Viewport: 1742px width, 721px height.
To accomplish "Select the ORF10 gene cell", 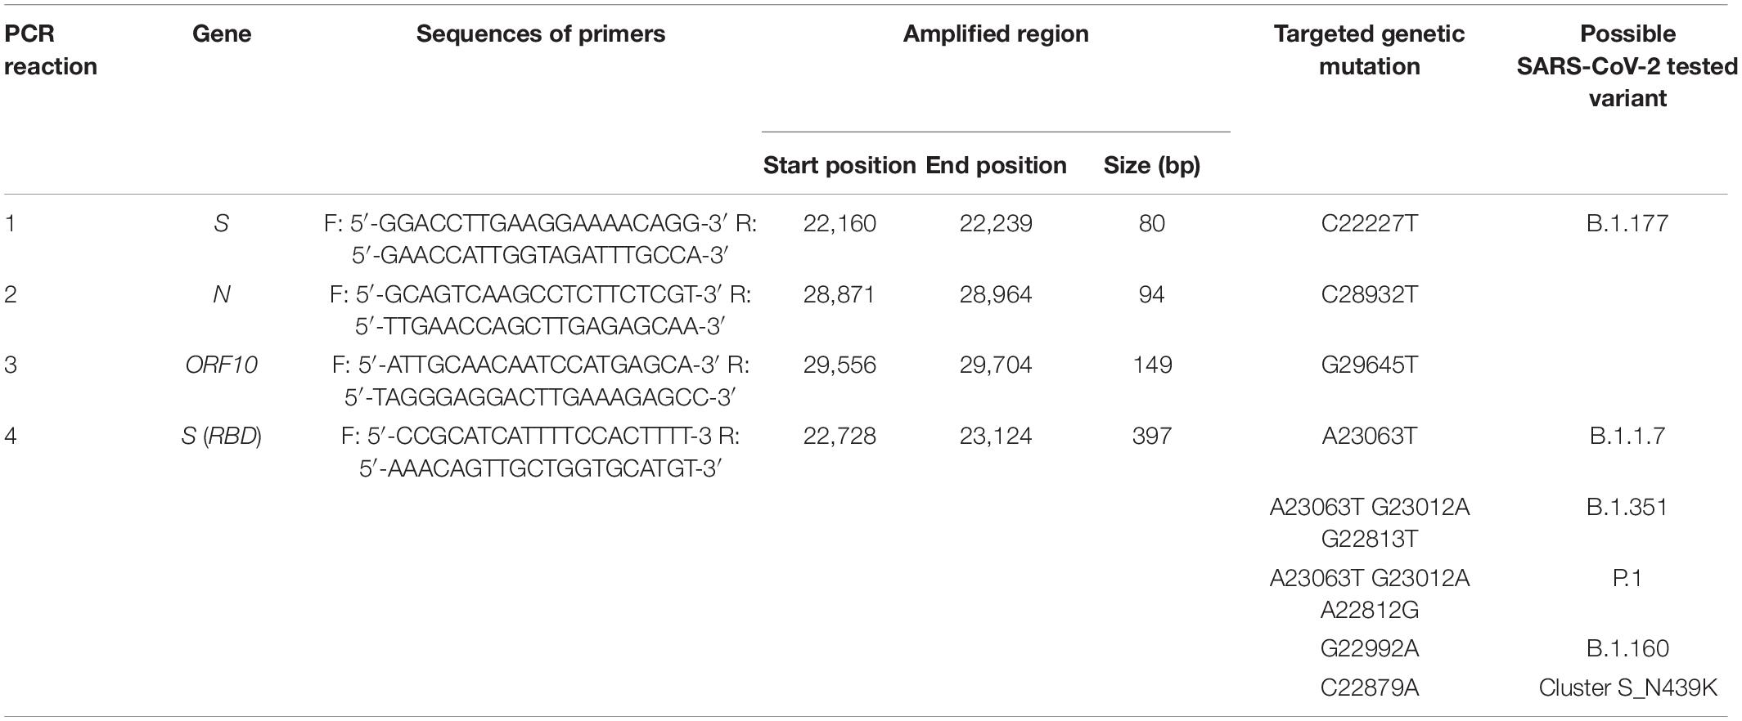I will [222, 365].
